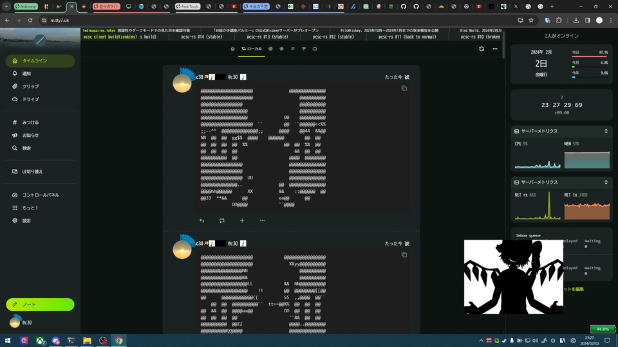Open コントロールパネル
618x347 pixels.
tap(40, 195)
